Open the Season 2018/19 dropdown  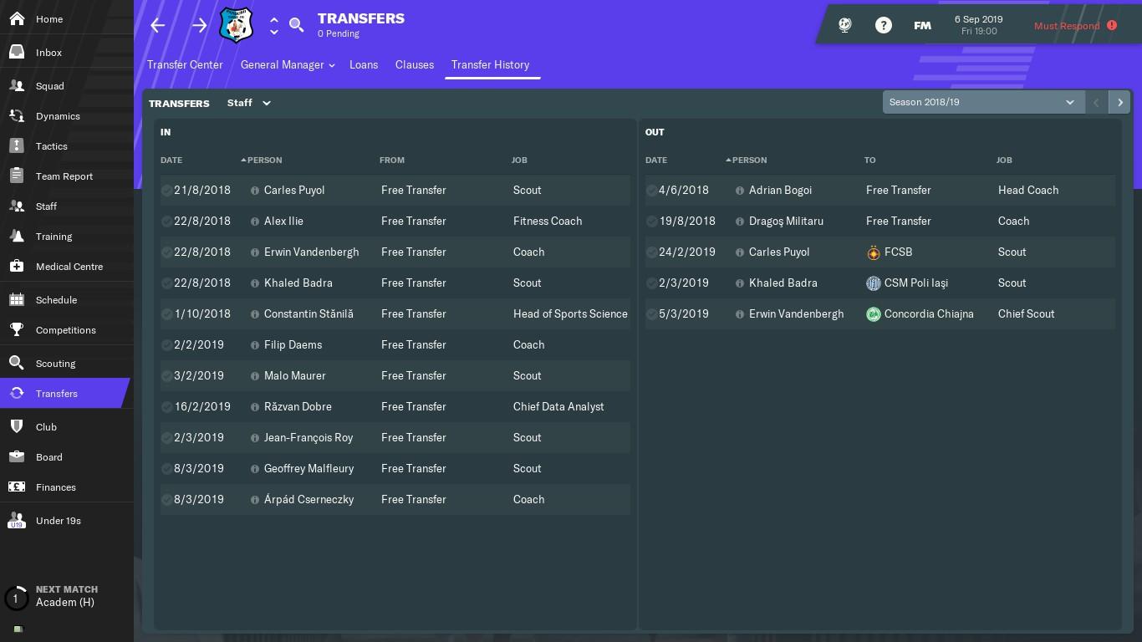(983, 102)
